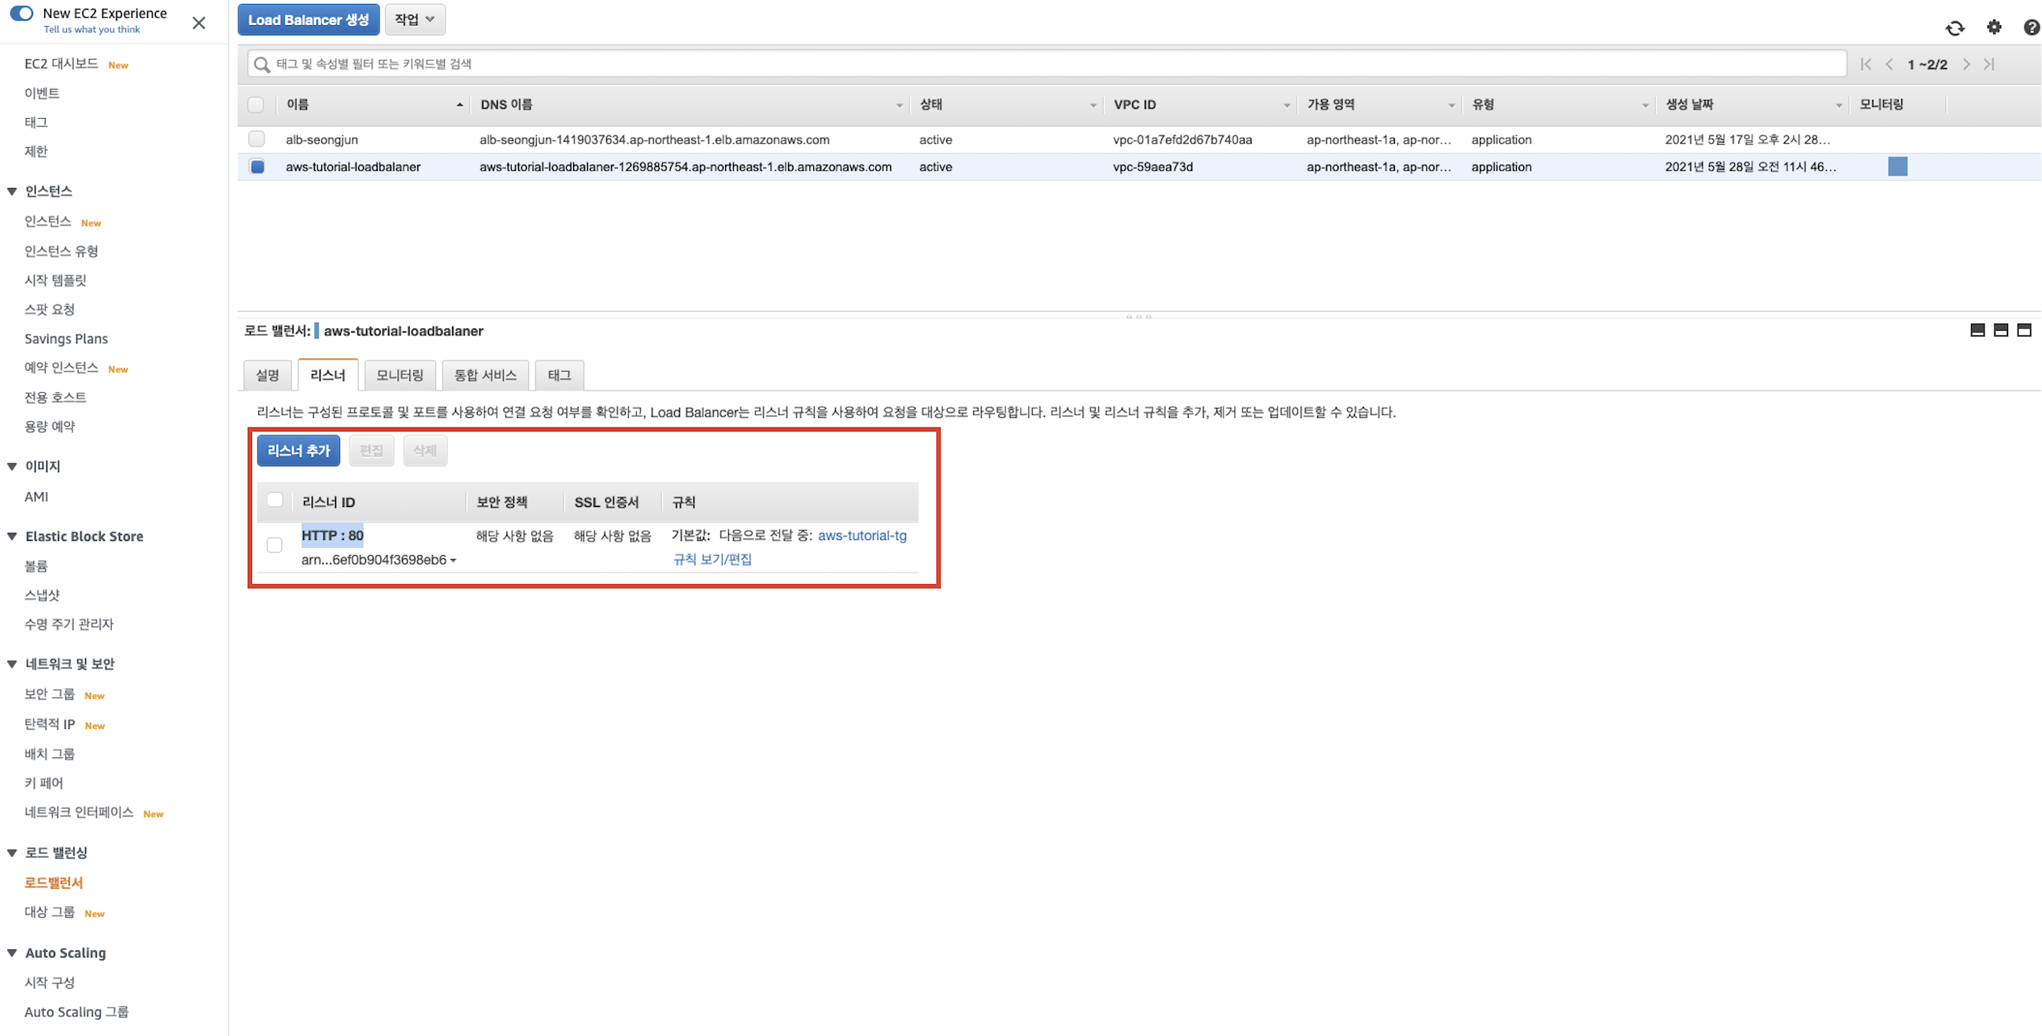Collapse the Elastic Block Store section
Viewport: 2042px width, 1036px height.
click(12, 537)
